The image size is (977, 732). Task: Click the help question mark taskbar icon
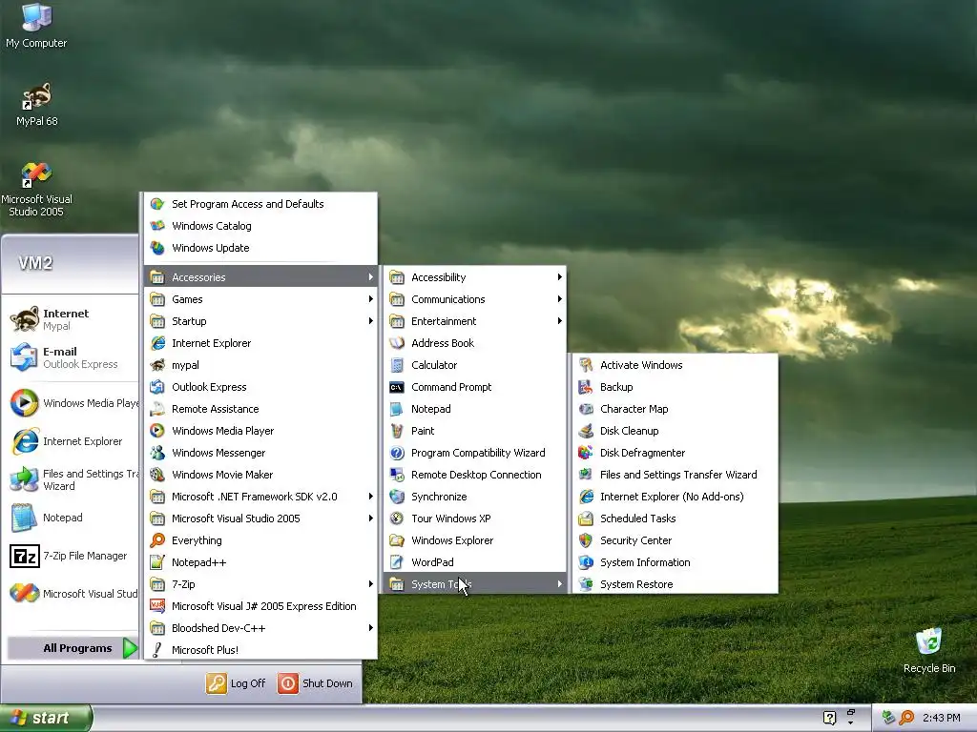tap(829, 718)
